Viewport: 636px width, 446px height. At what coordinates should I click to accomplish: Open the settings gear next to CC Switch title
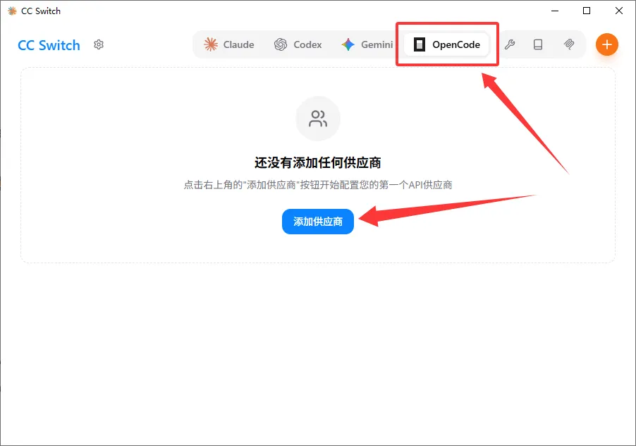[99, 44]
